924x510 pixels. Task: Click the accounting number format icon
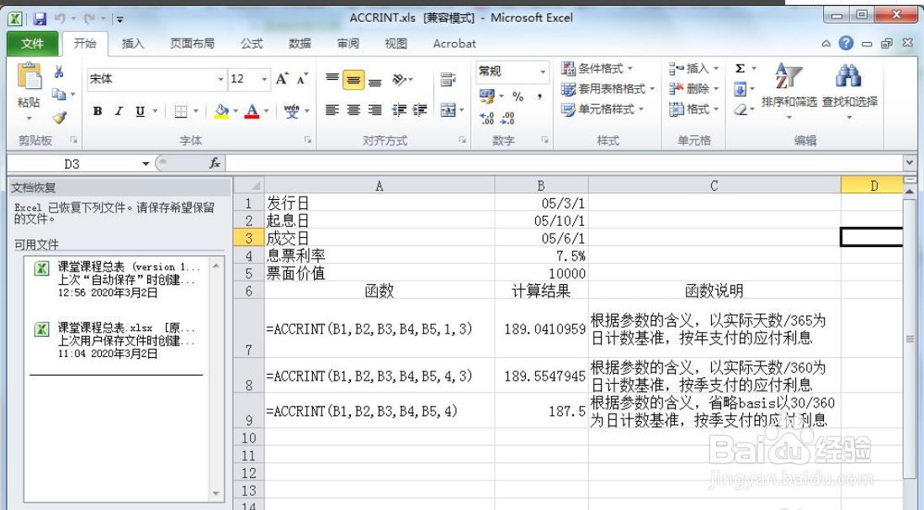pyautogui.click(x=486, y=96)
